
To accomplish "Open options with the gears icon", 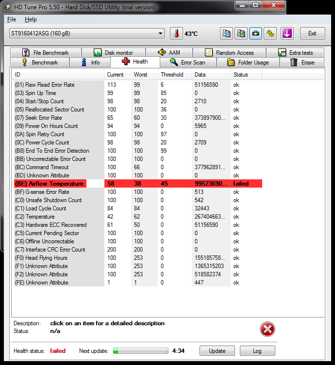I will (x=270, y=33).
